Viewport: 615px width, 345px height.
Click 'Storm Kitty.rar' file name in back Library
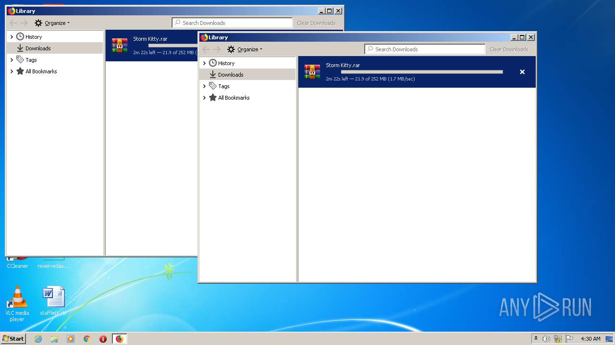[150, 39]
